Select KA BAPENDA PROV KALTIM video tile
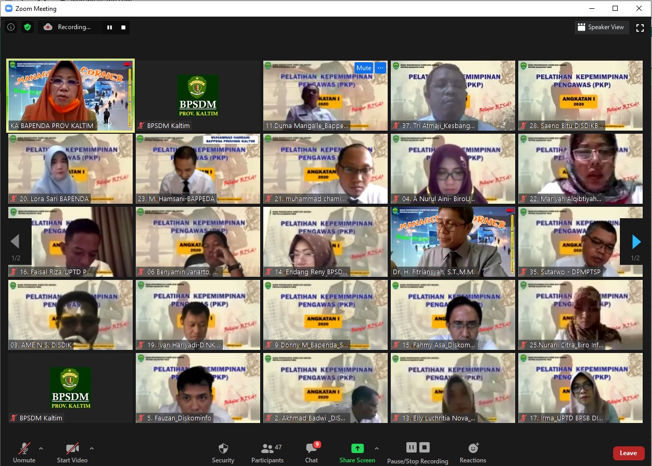 (70, 95)
